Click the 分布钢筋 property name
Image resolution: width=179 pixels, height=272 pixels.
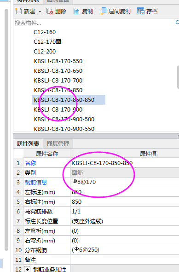(36, 250)
